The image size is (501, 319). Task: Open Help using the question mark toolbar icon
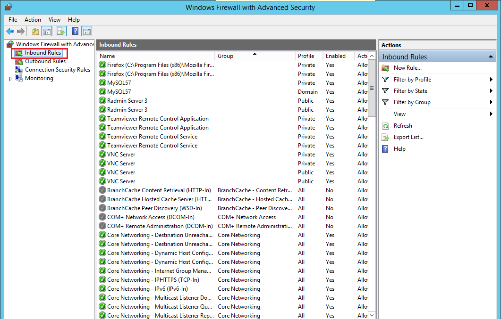75,31
